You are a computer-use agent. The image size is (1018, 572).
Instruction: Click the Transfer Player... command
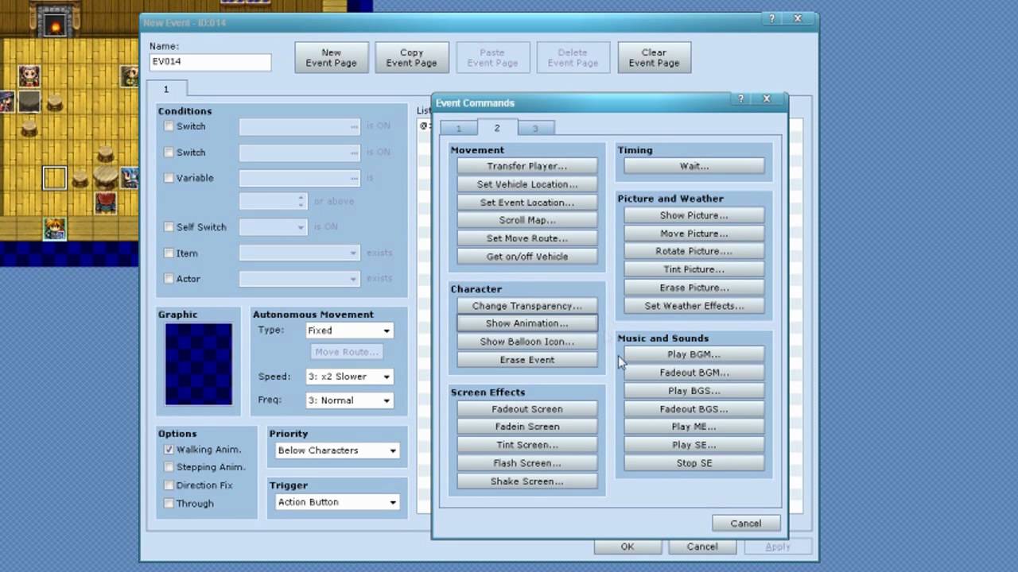527,166
